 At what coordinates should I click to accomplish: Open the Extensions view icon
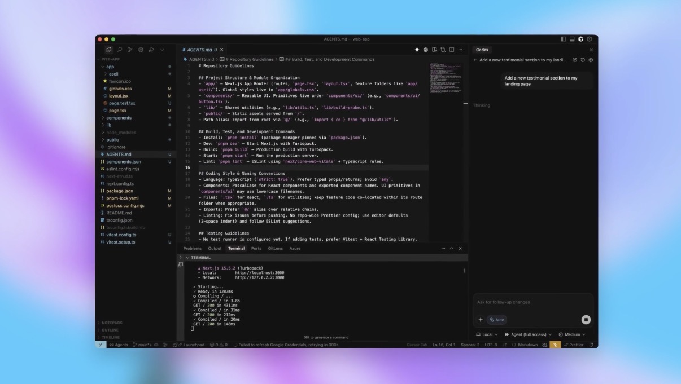point(141,50)
